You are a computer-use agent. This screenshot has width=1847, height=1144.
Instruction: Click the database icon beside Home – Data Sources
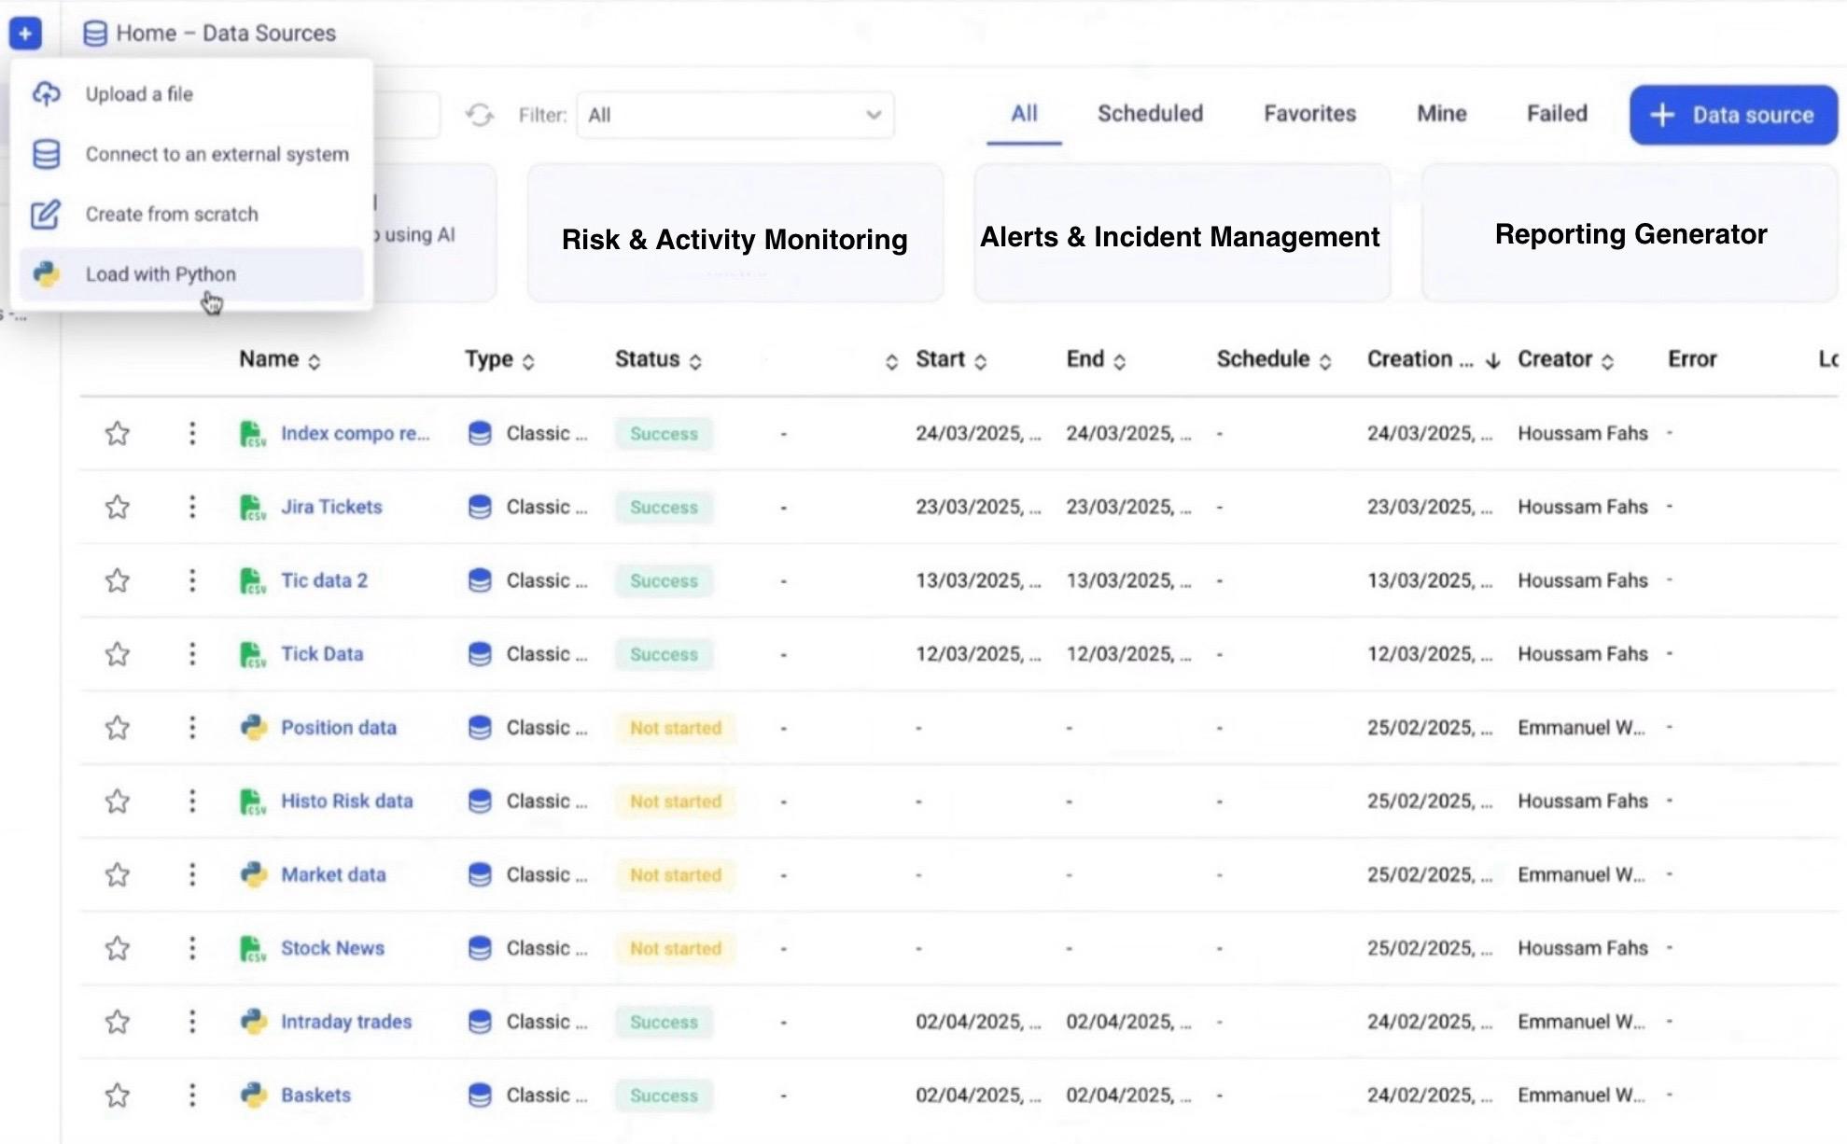[94, 34]
